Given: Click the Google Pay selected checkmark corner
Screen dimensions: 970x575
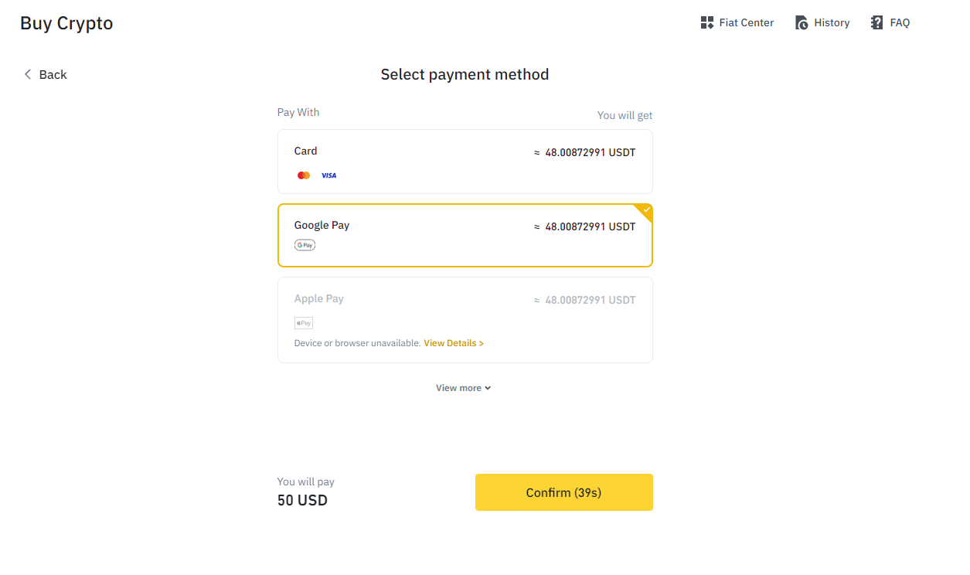Looking at the screenshot, I should [646, 210].
